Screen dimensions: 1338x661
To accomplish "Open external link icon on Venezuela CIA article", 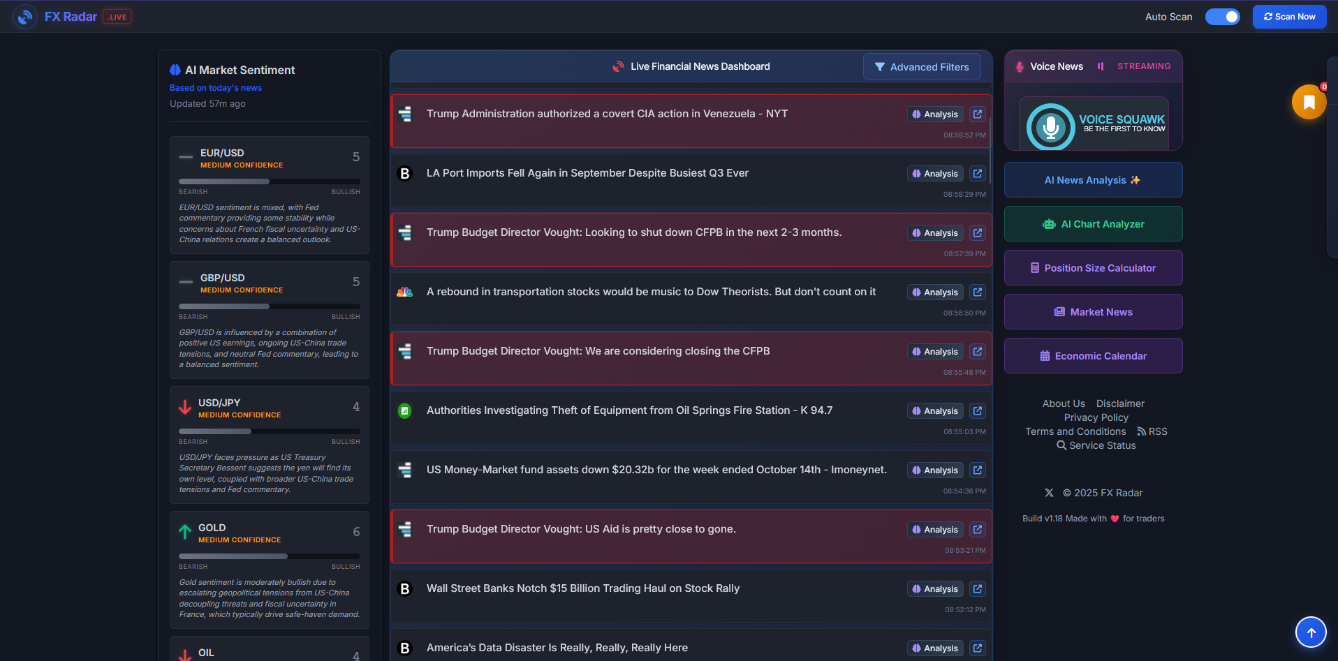I will [977, 114].
